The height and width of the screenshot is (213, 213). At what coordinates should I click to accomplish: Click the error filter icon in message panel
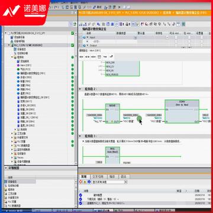(80, 182)
